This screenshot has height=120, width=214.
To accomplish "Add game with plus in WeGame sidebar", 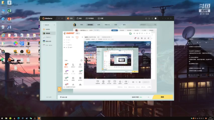I will 54,25.
